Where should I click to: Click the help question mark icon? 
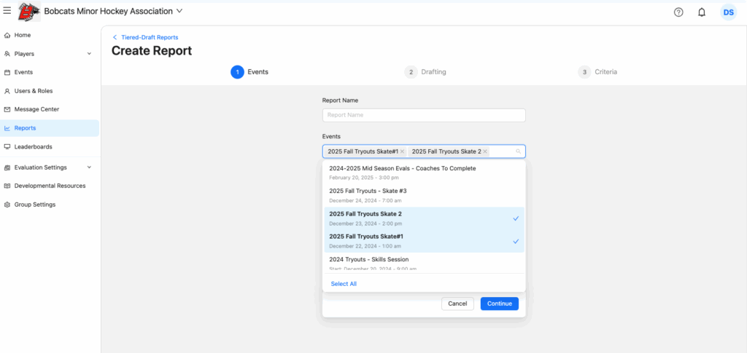point(678,12)
